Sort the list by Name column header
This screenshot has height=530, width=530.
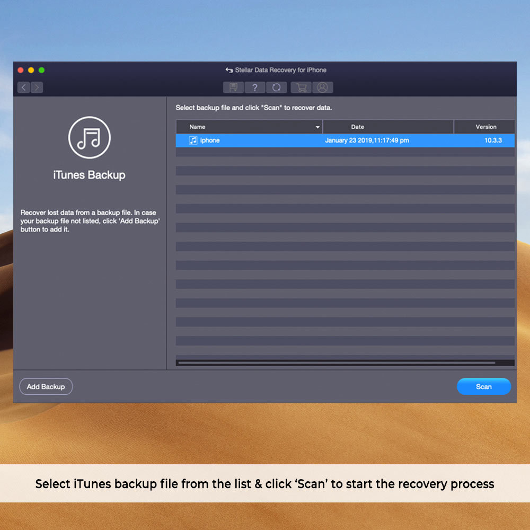point(249,127)
